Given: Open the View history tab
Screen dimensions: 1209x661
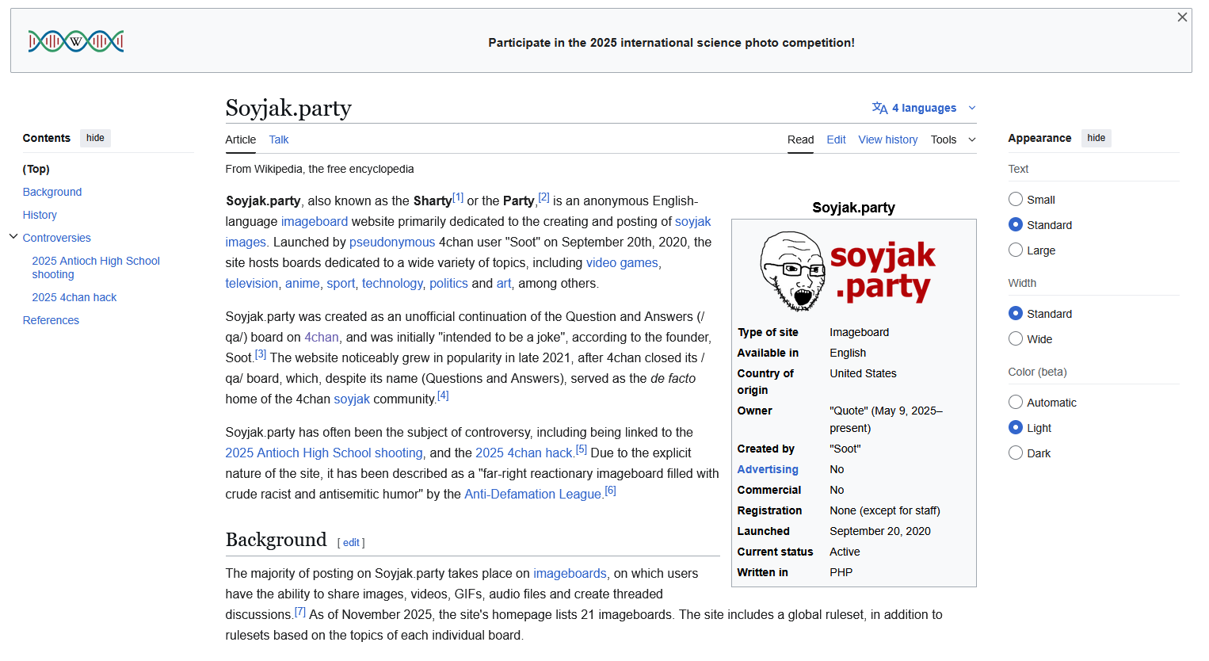Looking at the screenshot, I should tap(887, 139).
